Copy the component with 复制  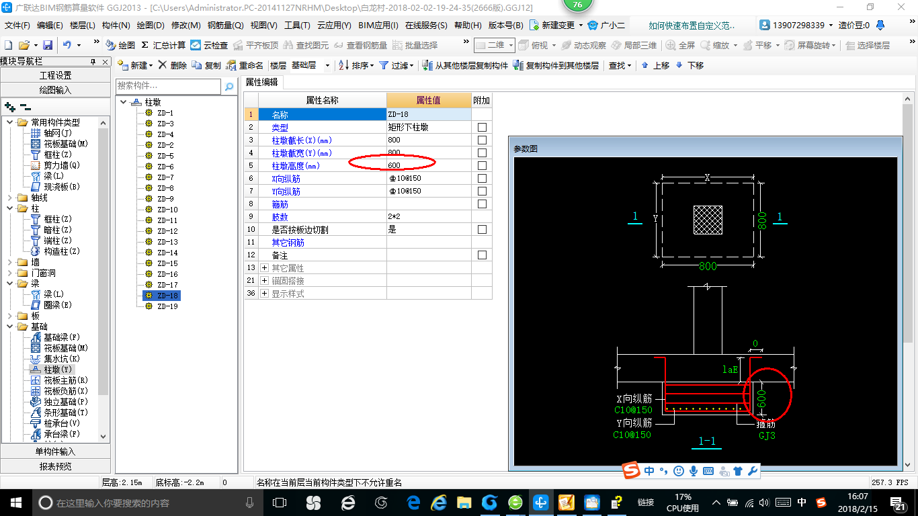pyautogui.click(x=206, y=65)
